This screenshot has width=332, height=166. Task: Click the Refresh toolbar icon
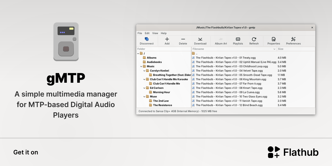click(x=254, y=39)
